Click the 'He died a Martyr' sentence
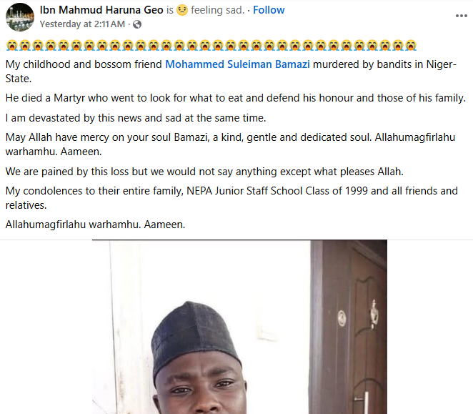Viewport: 473px width, 414px height. (x=235, y=98)
